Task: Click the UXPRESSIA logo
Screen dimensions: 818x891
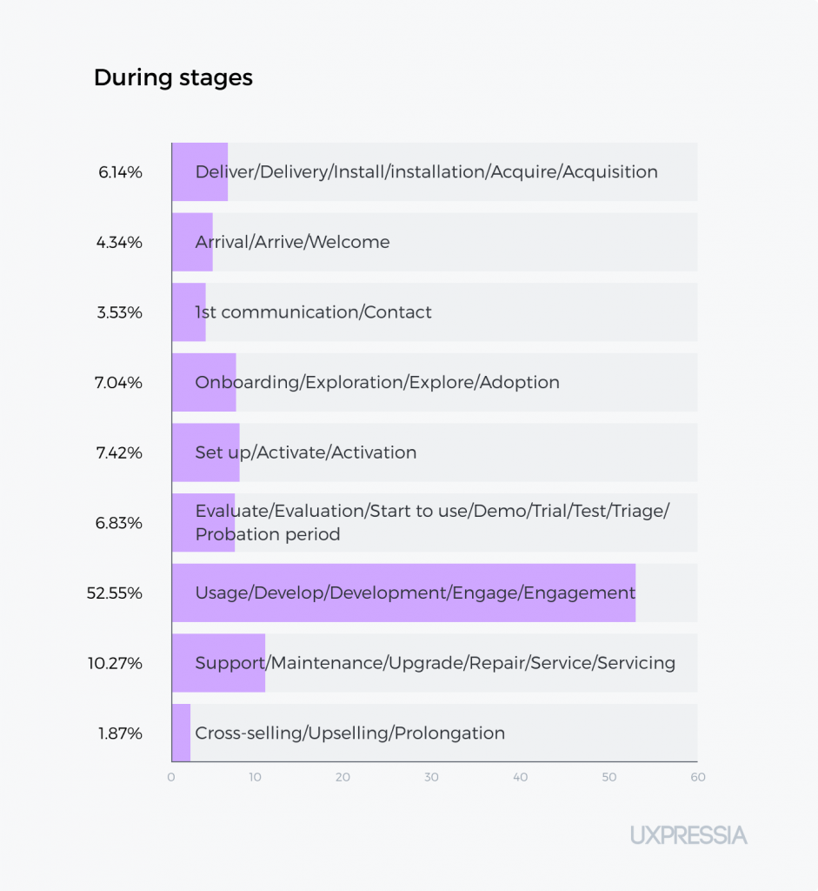Action: coord(688,835)
